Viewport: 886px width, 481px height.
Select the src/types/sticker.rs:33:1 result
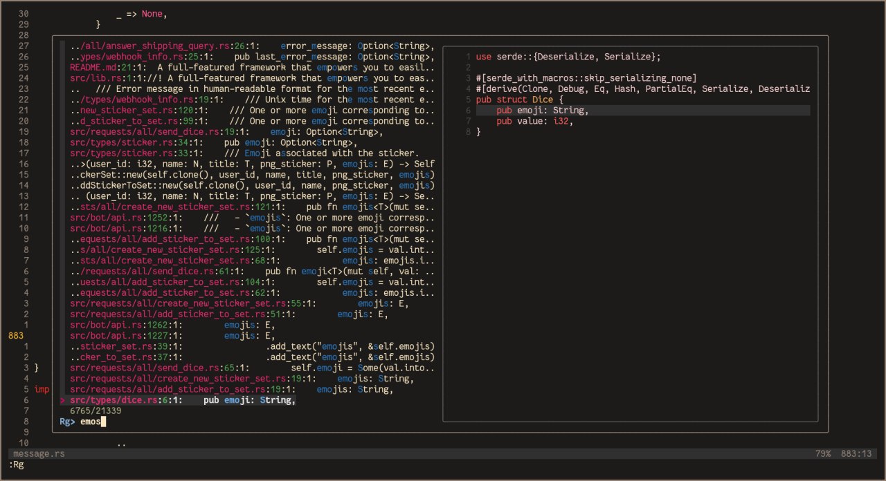click(x=244, y=153)
